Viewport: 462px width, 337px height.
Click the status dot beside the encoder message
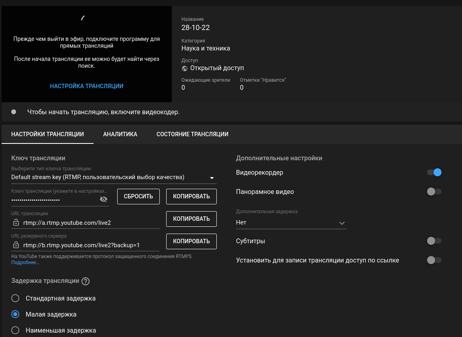pos(13,112)
